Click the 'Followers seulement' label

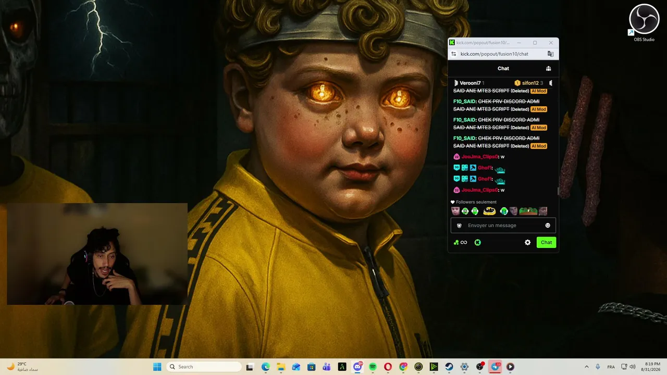(476, 202)
